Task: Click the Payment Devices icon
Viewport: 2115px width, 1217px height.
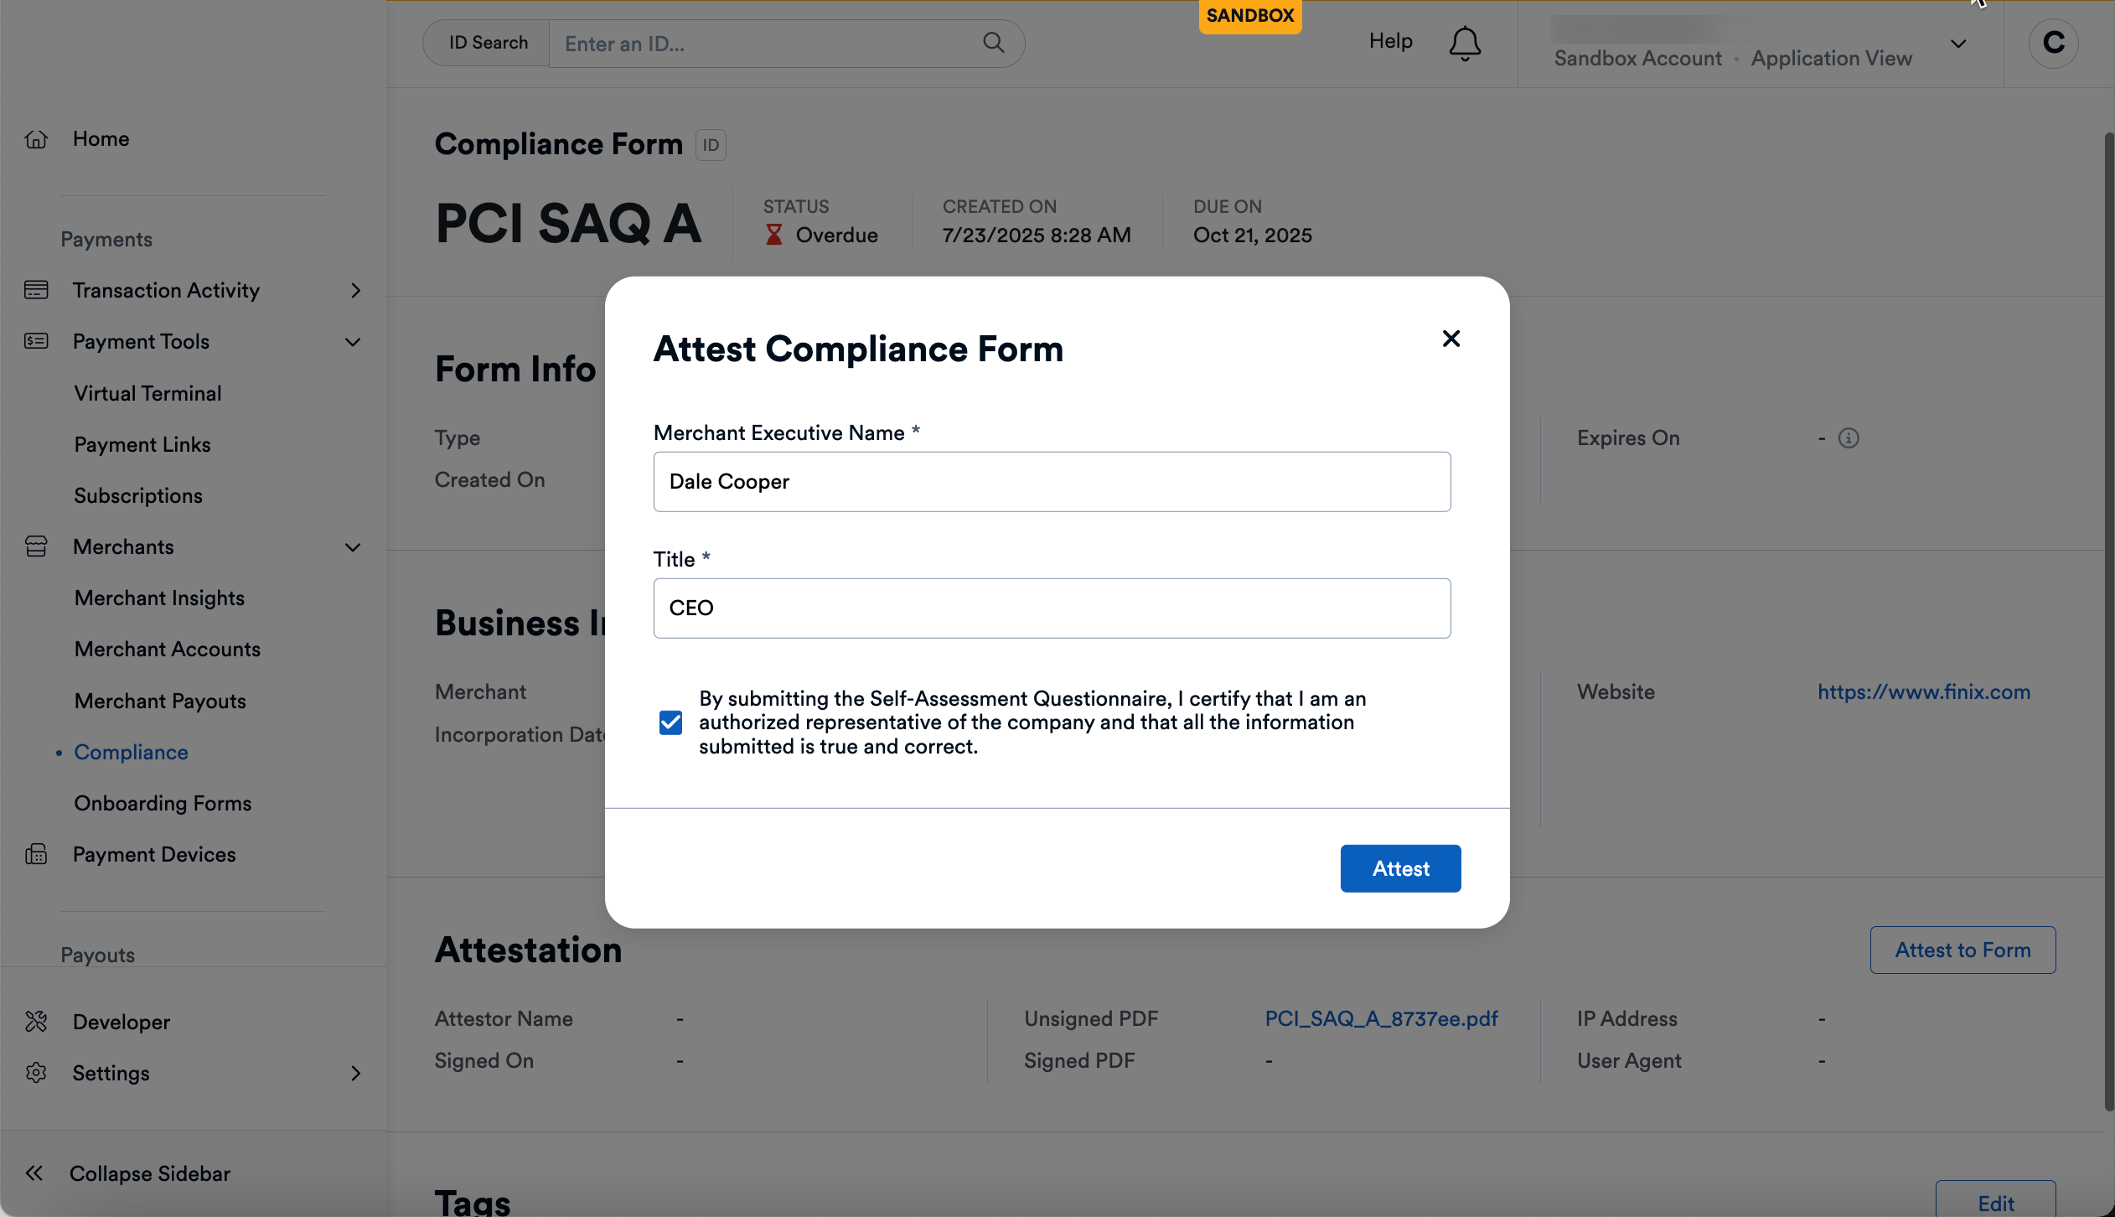Action: click(x=35, y=854)
